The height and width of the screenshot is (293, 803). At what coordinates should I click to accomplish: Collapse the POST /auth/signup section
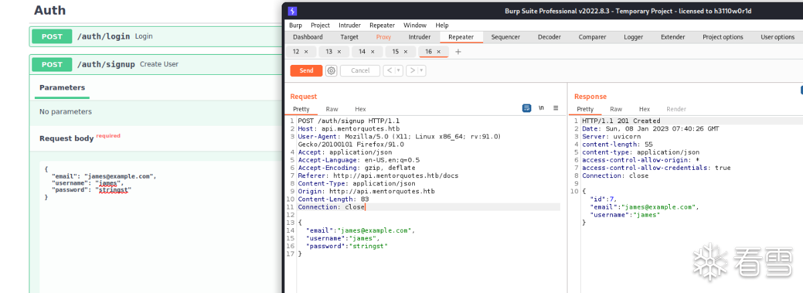coord(157,64)
